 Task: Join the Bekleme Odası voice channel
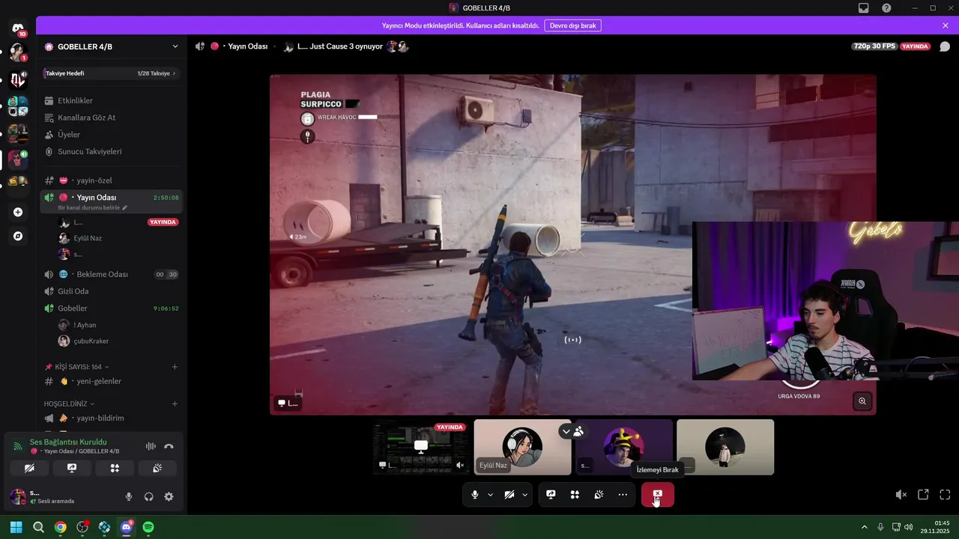click(111, 275)
